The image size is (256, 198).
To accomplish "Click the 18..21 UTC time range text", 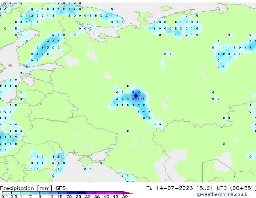I will (212, 188).
